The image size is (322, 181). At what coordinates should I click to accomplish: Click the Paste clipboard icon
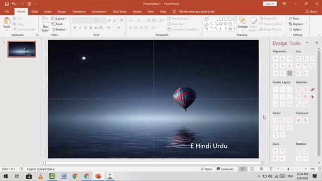7,21
